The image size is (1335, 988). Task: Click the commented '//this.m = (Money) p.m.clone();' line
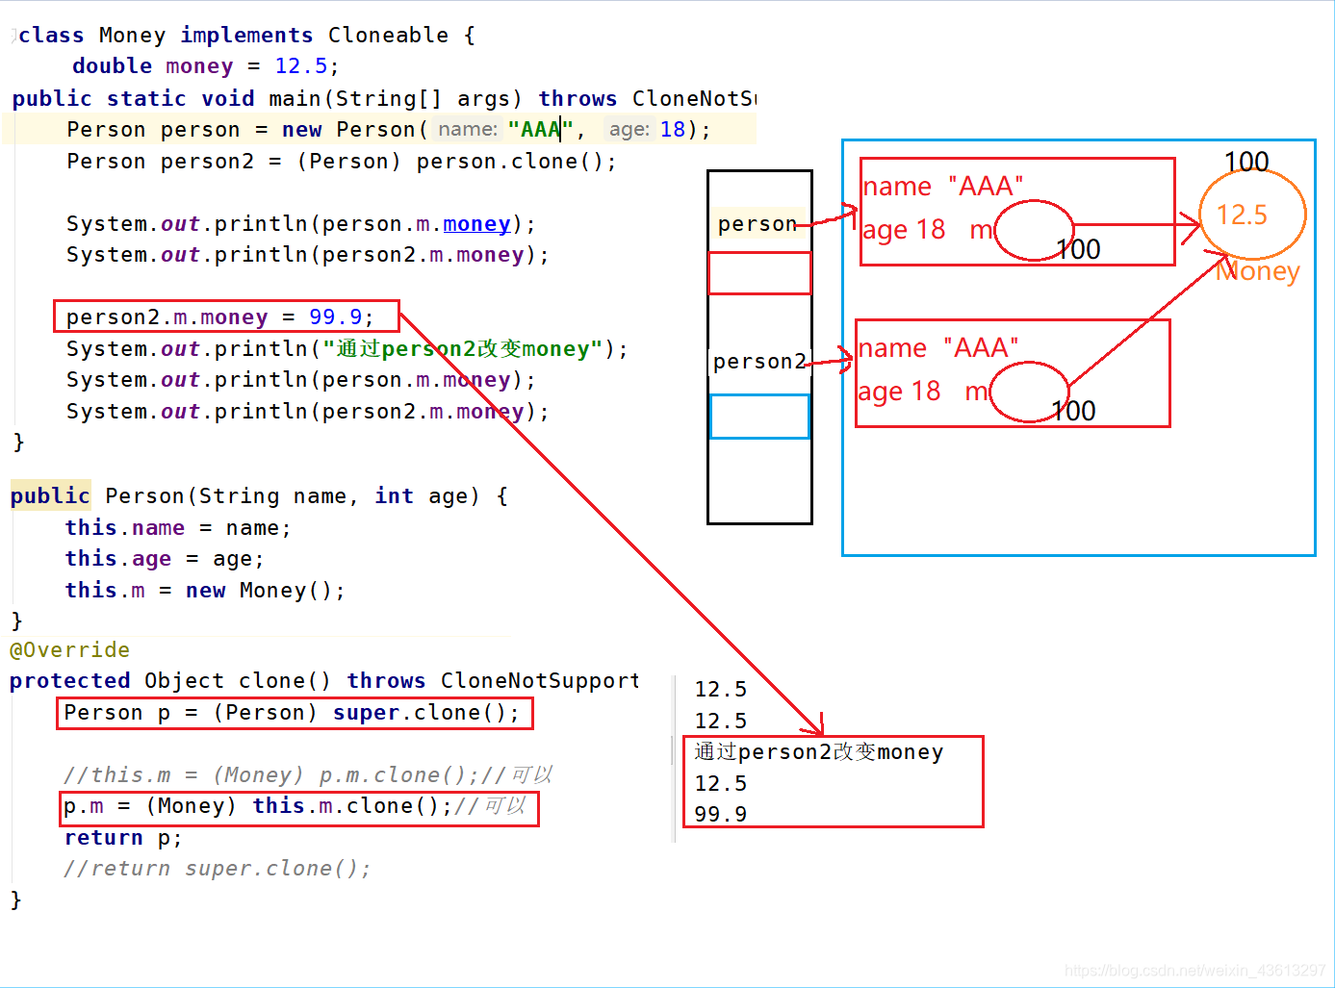coord(309,775)
